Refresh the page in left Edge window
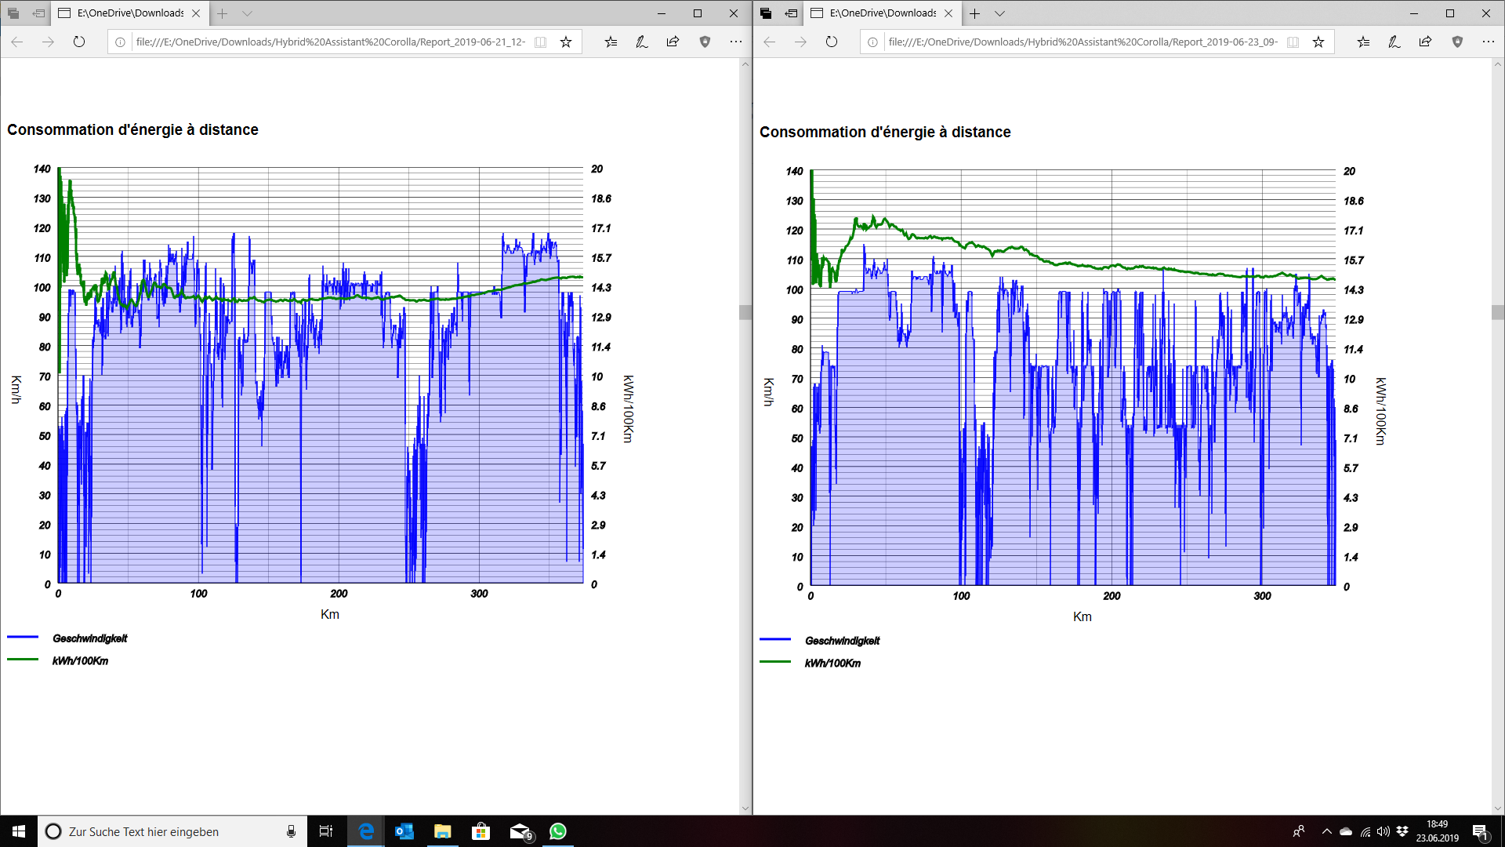This screenshot has width=1505, height=847. pyautogui.click(x=79, y=42)
